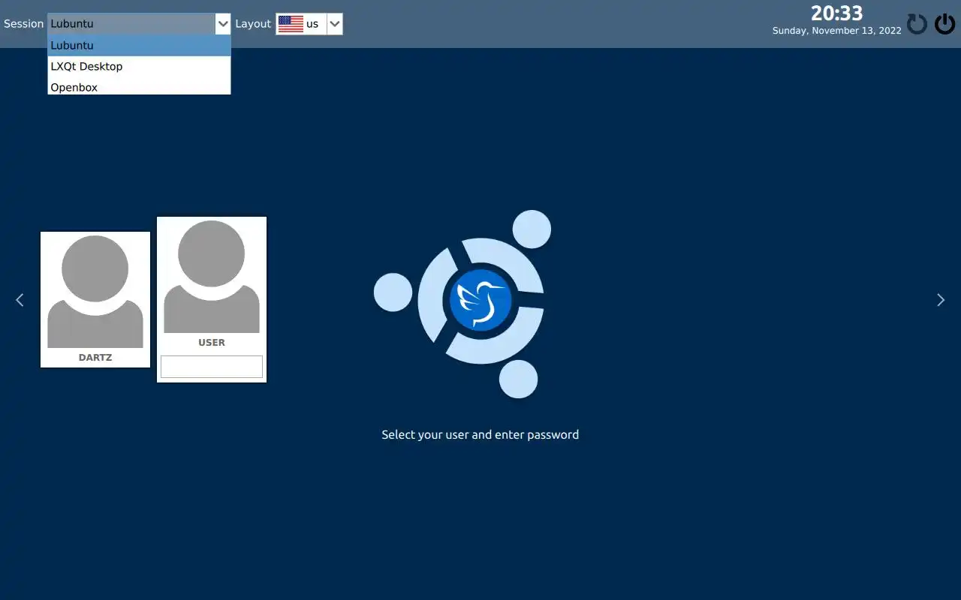Click the Lubuntu hummingbird logo
Screen dimensions: 961x600
tap(480, 300)
